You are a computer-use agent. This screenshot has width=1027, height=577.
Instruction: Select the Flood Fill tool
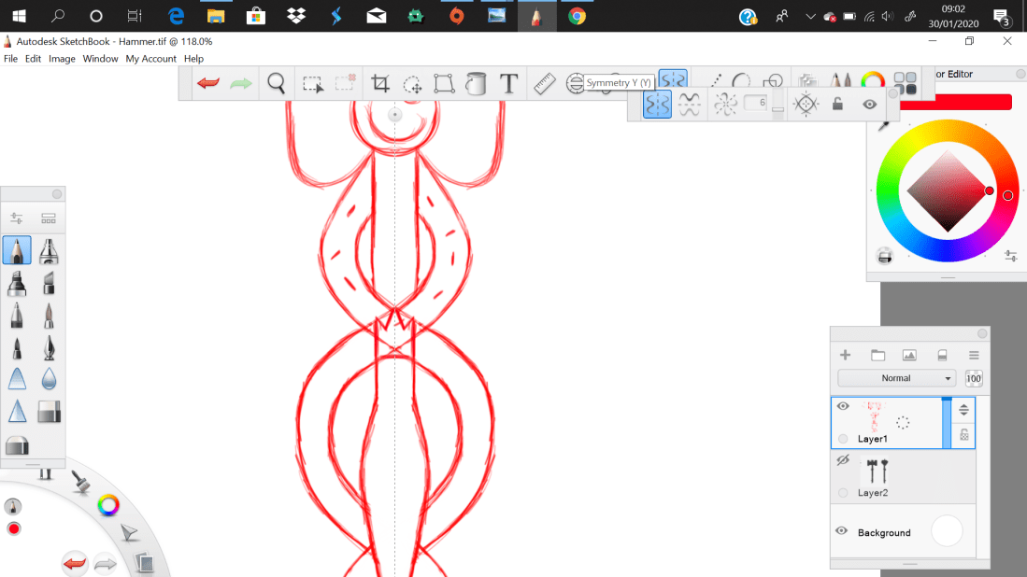476,82
